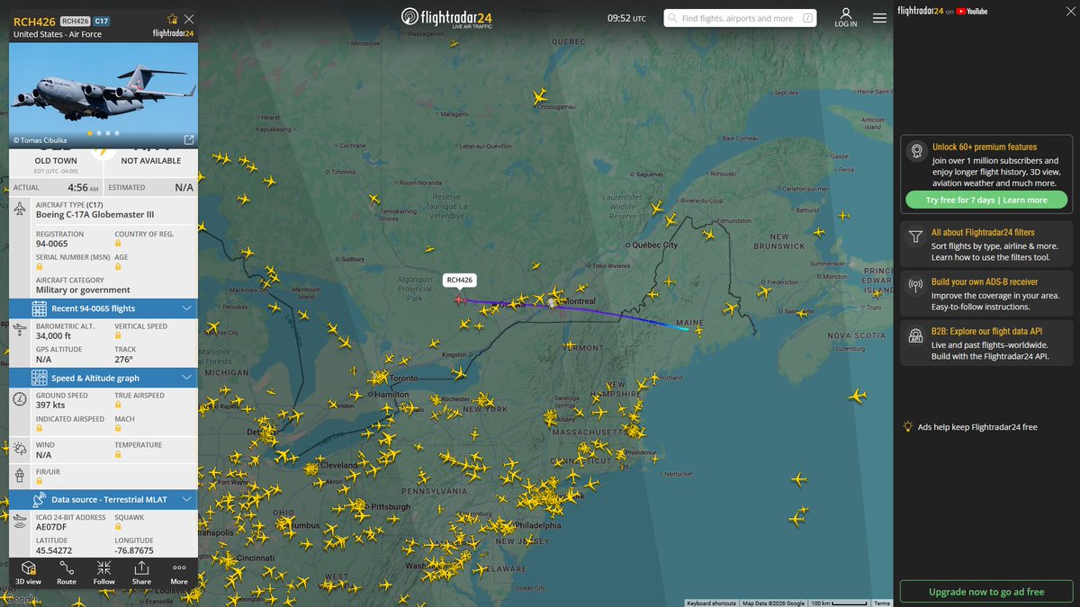Click the Flightradar24 logo at top

point(448,18)
